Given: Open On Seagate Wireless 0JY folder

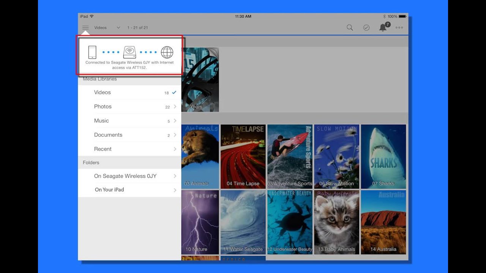Looking at the screenshot, I should coord(129,176).
